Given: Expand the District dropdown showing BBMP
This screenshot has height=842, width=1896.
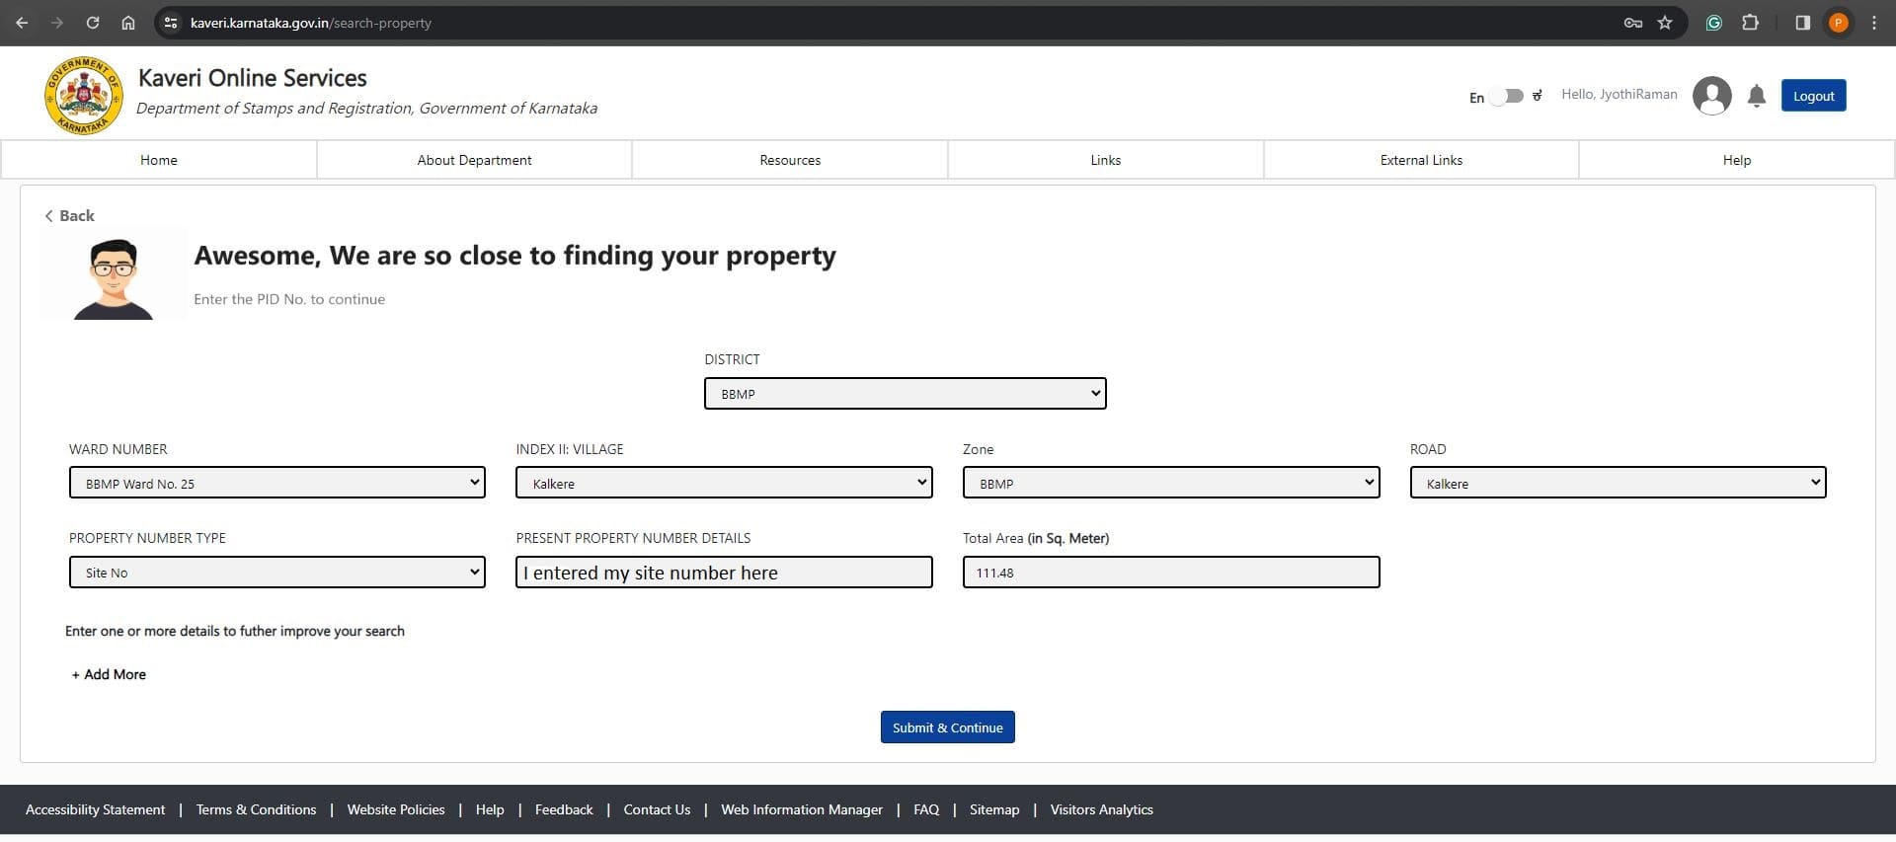Looking at the screenshot, I should point(905,394).
